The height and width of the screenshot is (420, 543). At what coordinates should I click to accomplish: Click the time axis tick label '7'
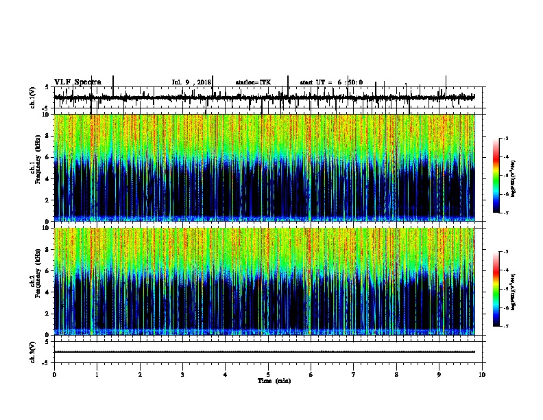tap(354, 375)
